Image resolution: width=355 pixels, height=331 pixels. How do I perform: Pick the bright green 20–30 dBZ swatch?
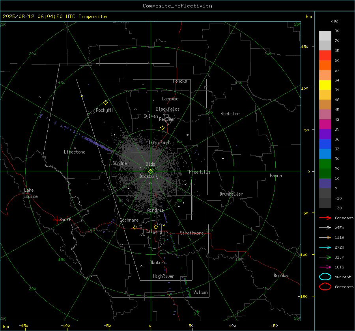(325, 164)
